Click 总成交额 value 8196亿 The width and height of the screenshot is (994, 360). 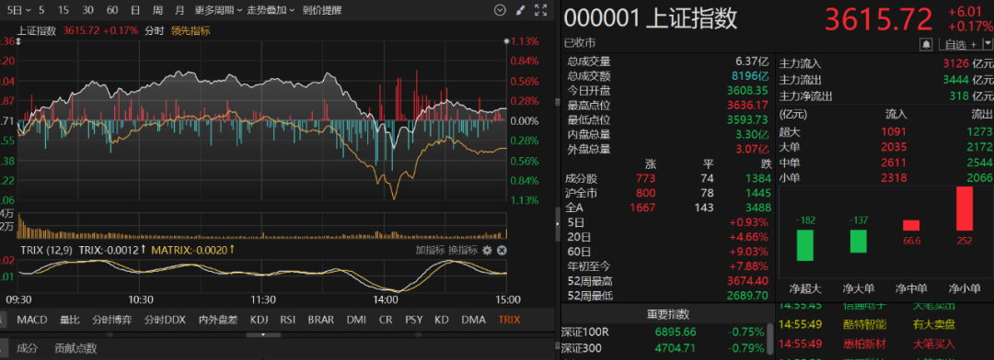click(750, 76)
